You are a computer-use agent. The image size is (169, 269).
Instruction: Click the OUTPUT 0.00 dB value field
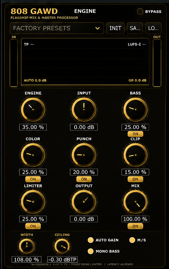[84, 219]
